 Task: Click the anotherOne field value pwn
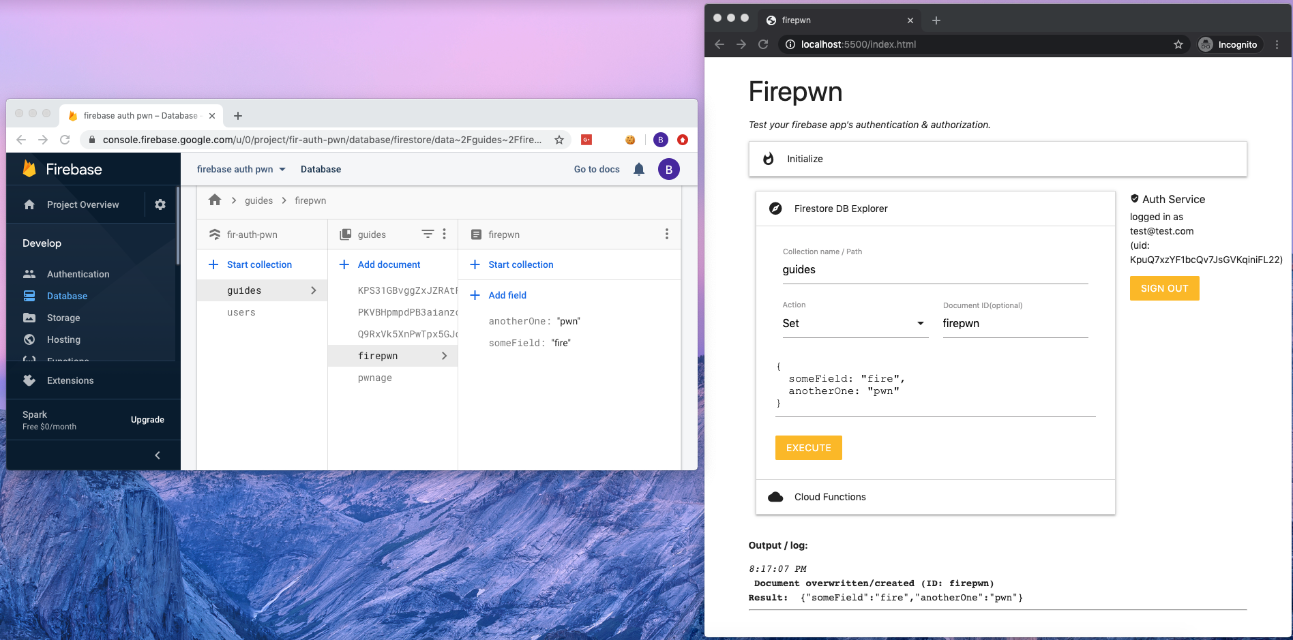coord(569,321)
